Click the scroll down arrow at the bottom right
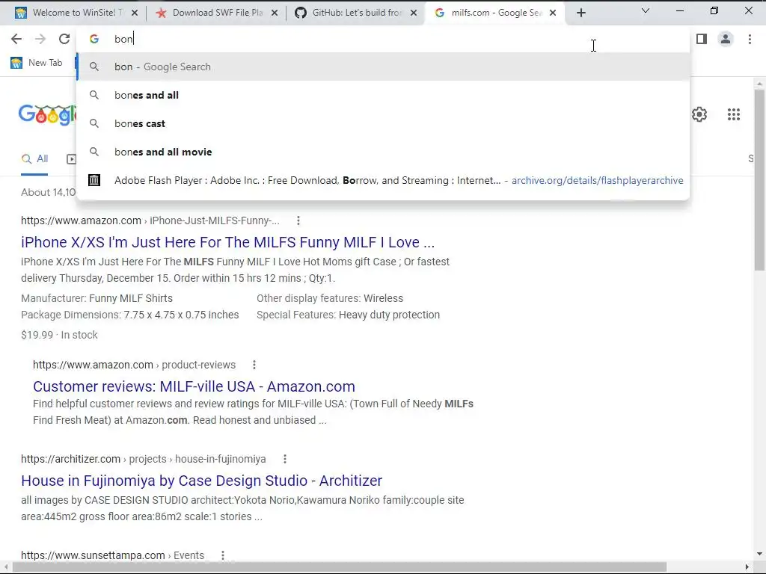Viewport: 766px width, 574px height. point(759,554)
